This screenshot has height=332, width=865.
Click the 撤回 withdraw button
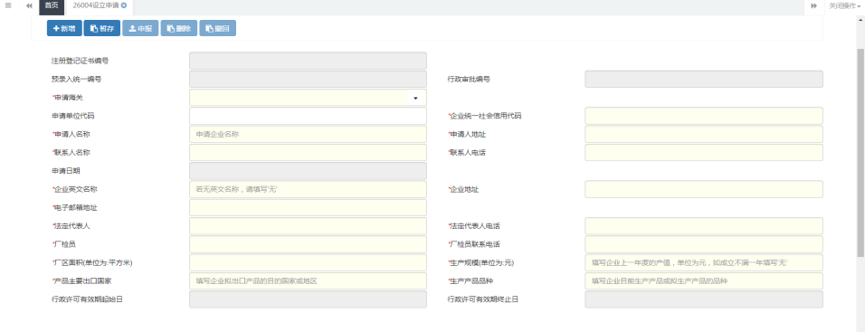(x=217, y=29)
